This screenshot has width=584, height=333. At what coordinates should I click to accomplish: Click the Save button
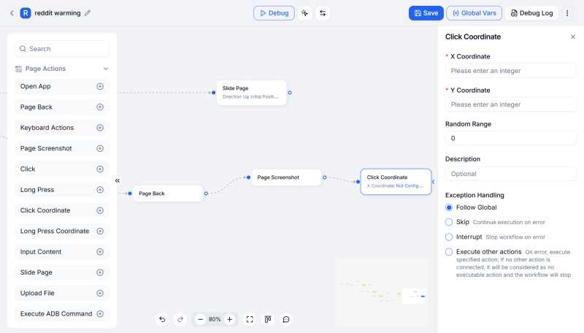426,13
